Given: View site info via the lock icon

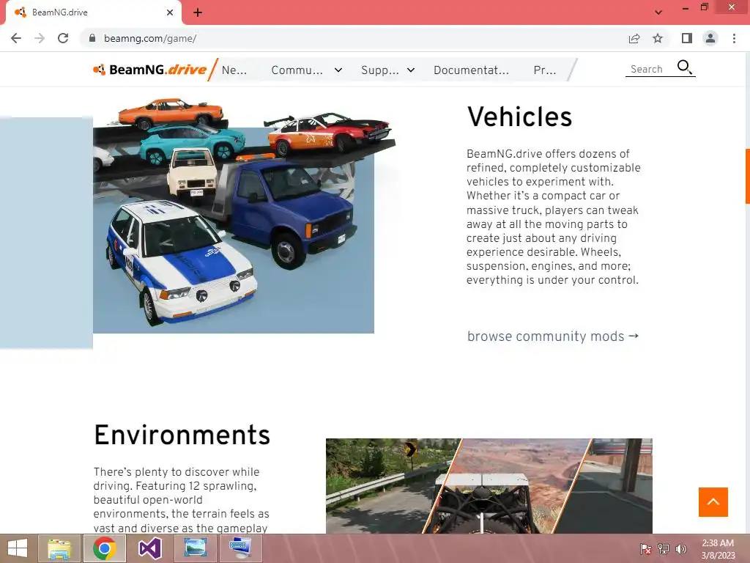Looking at the screenshot, I should (x=92, y=38).
